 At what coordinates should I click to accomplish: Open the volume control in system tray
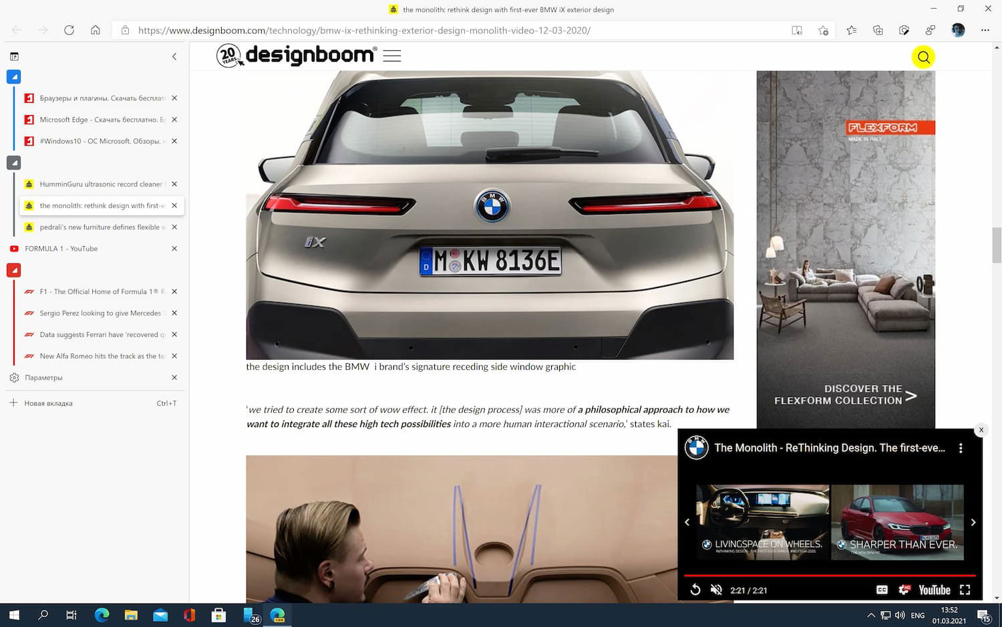900,615
